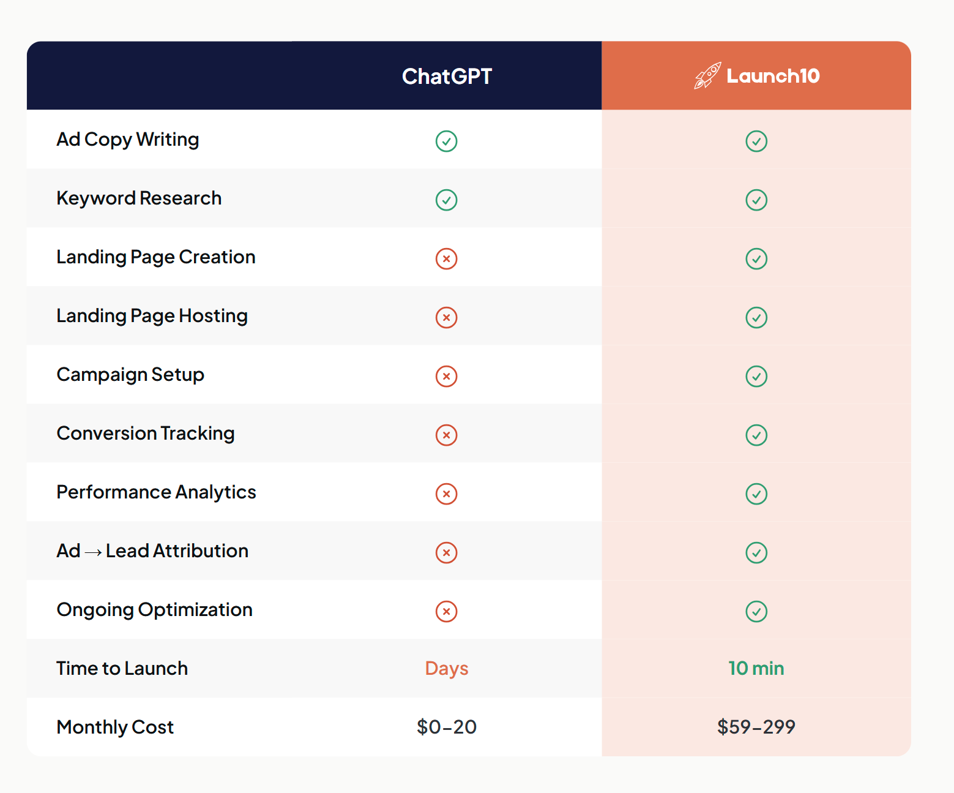Screen dimensions: 954x793
Task: Select the ChatGPT column header
Action: (x=447, y=77)
